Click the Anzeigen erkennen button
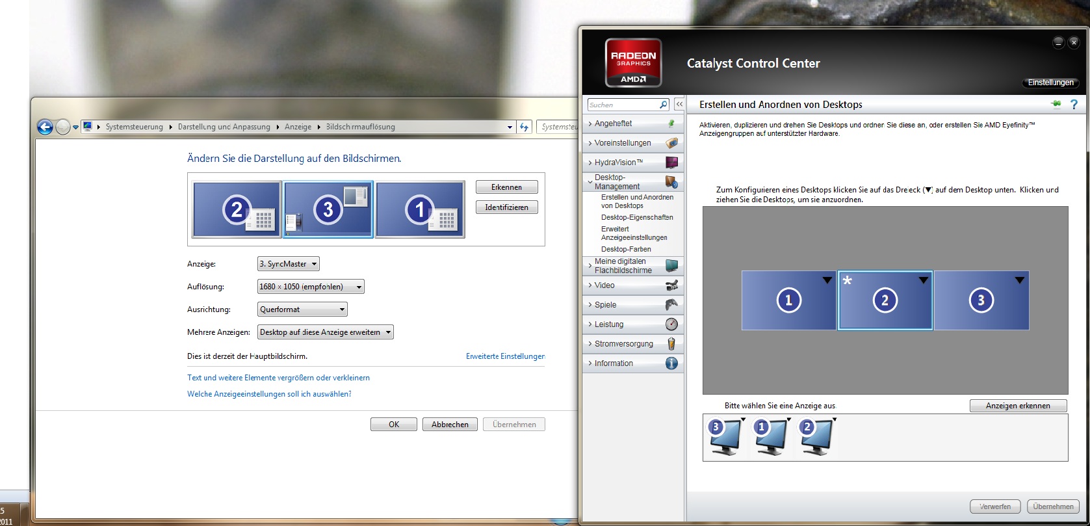 (x=1018, y=406)
